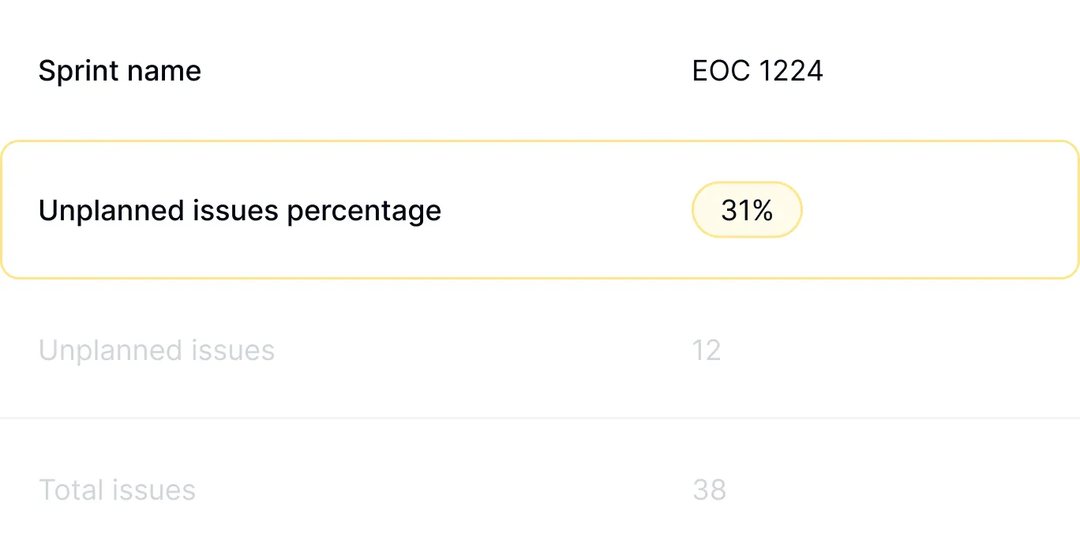1080x559 pixels.
Task: Click the number "1224" in the sprint value
Action: 790,71
